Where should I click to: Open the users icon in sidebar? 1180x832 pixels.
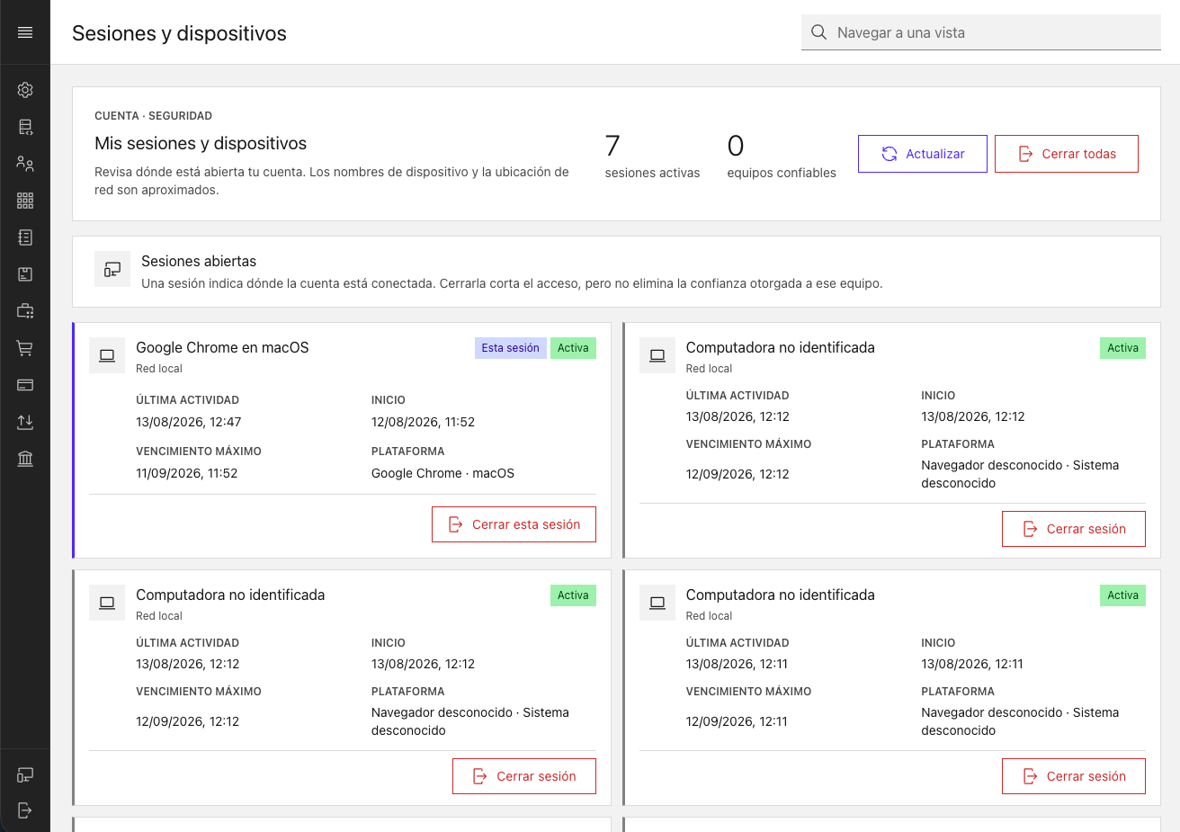tap(25, 164)
